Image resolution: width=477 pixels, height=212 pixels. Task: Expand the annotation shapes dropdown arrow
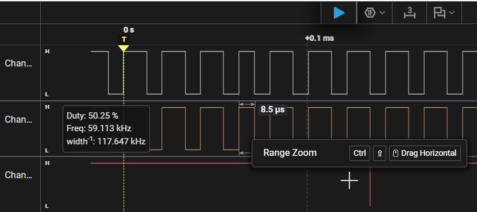[x=452, y=13]
